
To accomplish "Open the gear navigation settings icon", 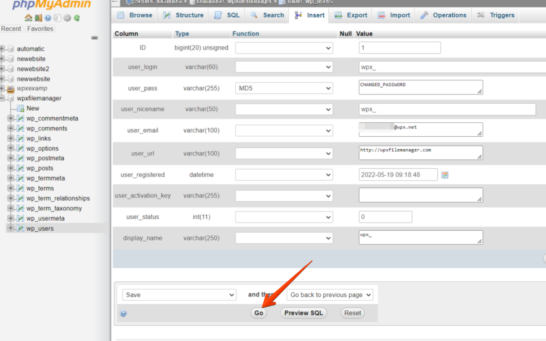I will 67,18.
